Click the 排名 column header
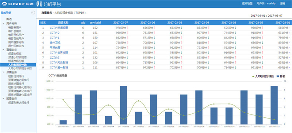The image size is (292, 133). pyautogui.click(x=43, y=23)
